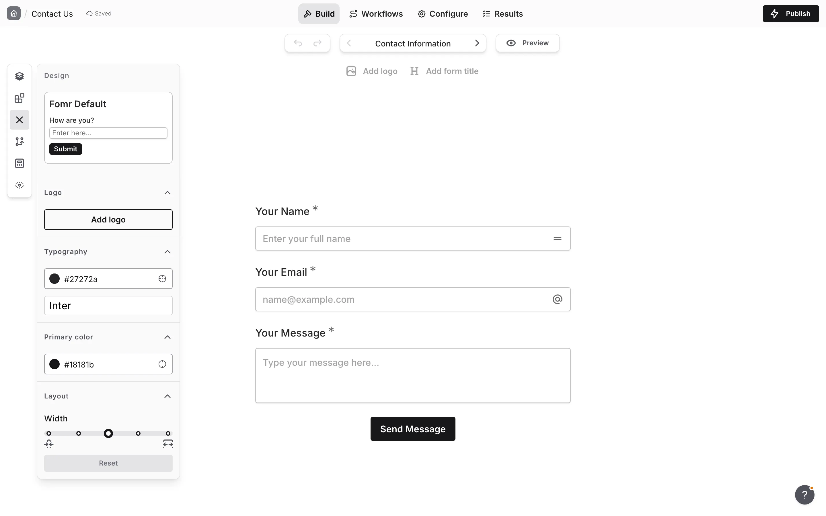
Task: Open the Contact Information page selector
Action: pyautogui.click(x=413, y=43)
